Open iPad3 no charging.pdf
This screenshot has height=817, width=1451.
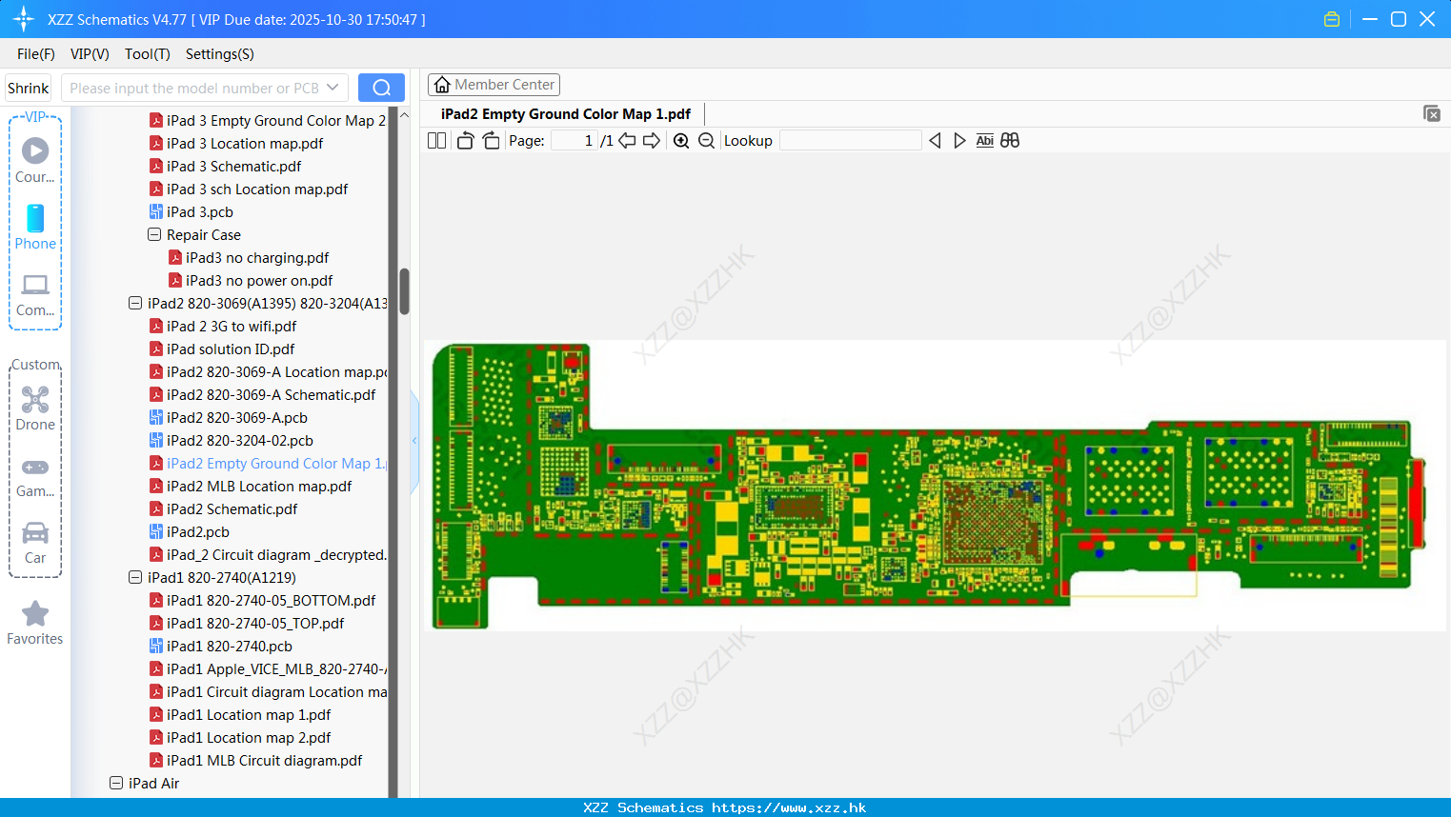[249, 258]
